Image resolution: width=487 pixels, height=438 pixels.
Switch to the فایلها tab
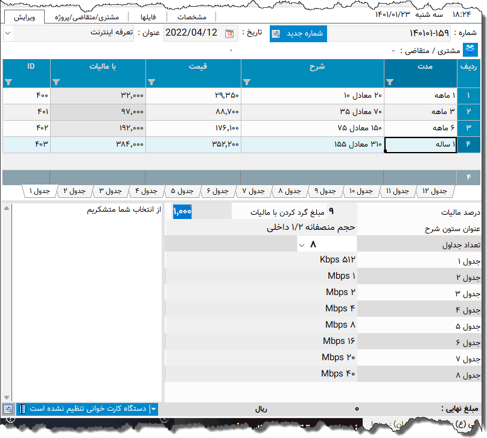coord(148,17)
